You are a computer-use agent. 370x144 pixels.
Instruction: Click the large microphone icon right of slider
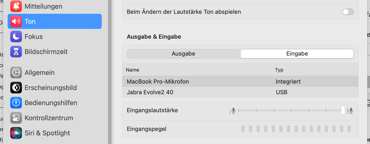[x=351, y=111]
